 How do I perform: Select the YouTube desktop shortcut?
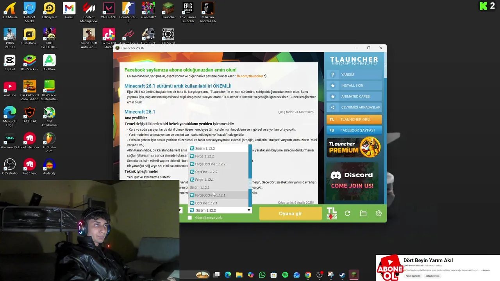pos(10,89)
